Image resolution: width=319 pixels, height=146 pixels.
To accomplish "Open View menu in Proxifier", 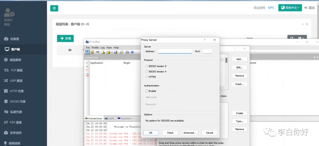I will [x=109, y=47].
